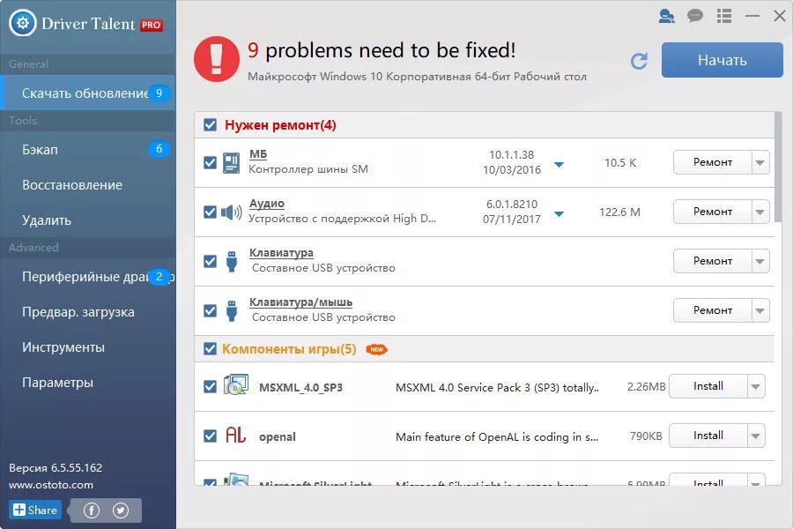This screenshot has height=529, width=793.
Task: Open the feedback speech bubble icon
Action: click(x=695, y=16)
